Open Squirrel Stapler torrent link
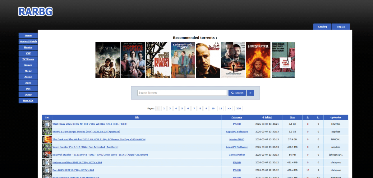The height and width of the screenshot is (178, 373). (x=100, y=154)
